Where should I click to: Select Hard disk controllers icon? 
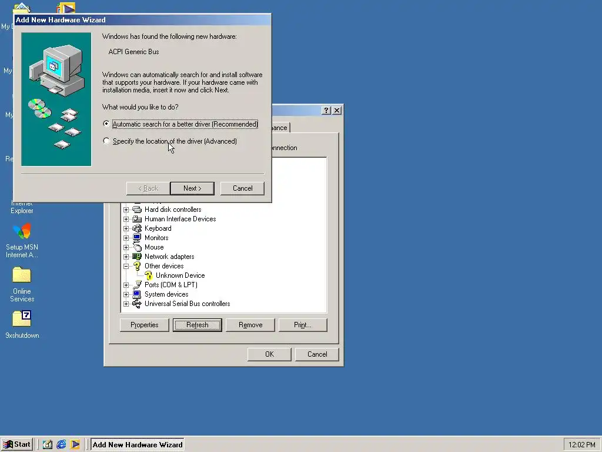(x=137, y=210)
